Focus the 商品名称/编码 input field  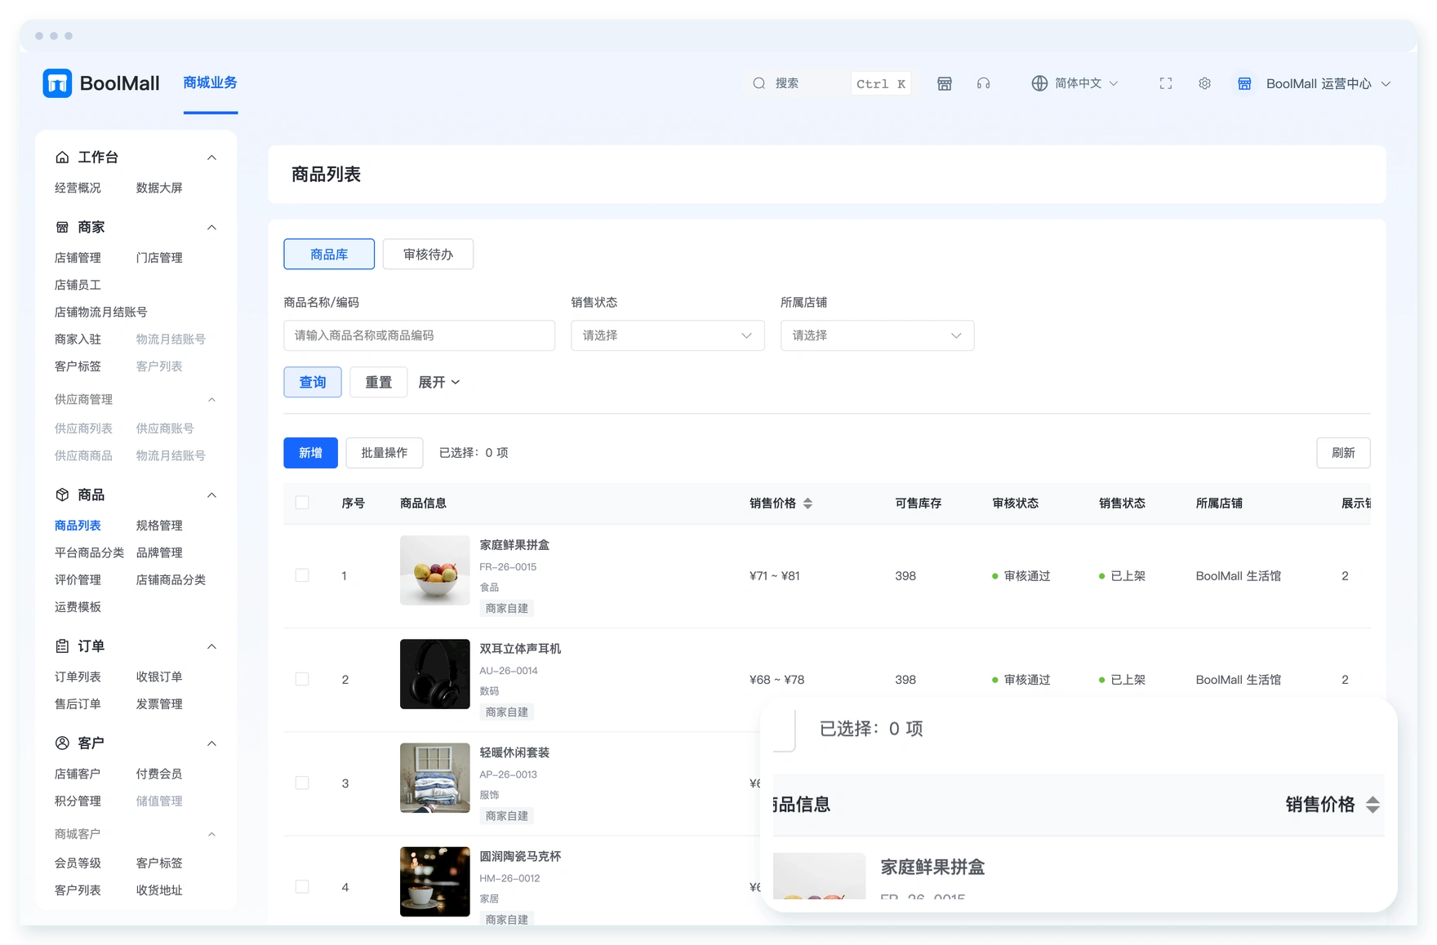[x=420, y=335]
